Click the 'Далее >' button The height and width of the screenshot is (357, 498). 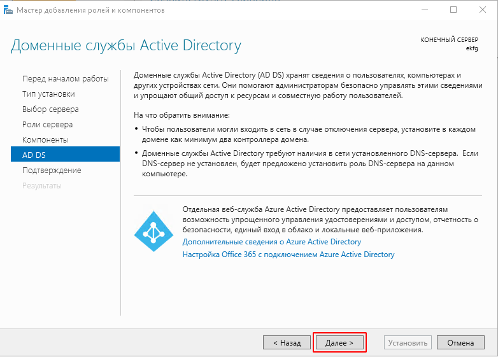tap(339, 342)
